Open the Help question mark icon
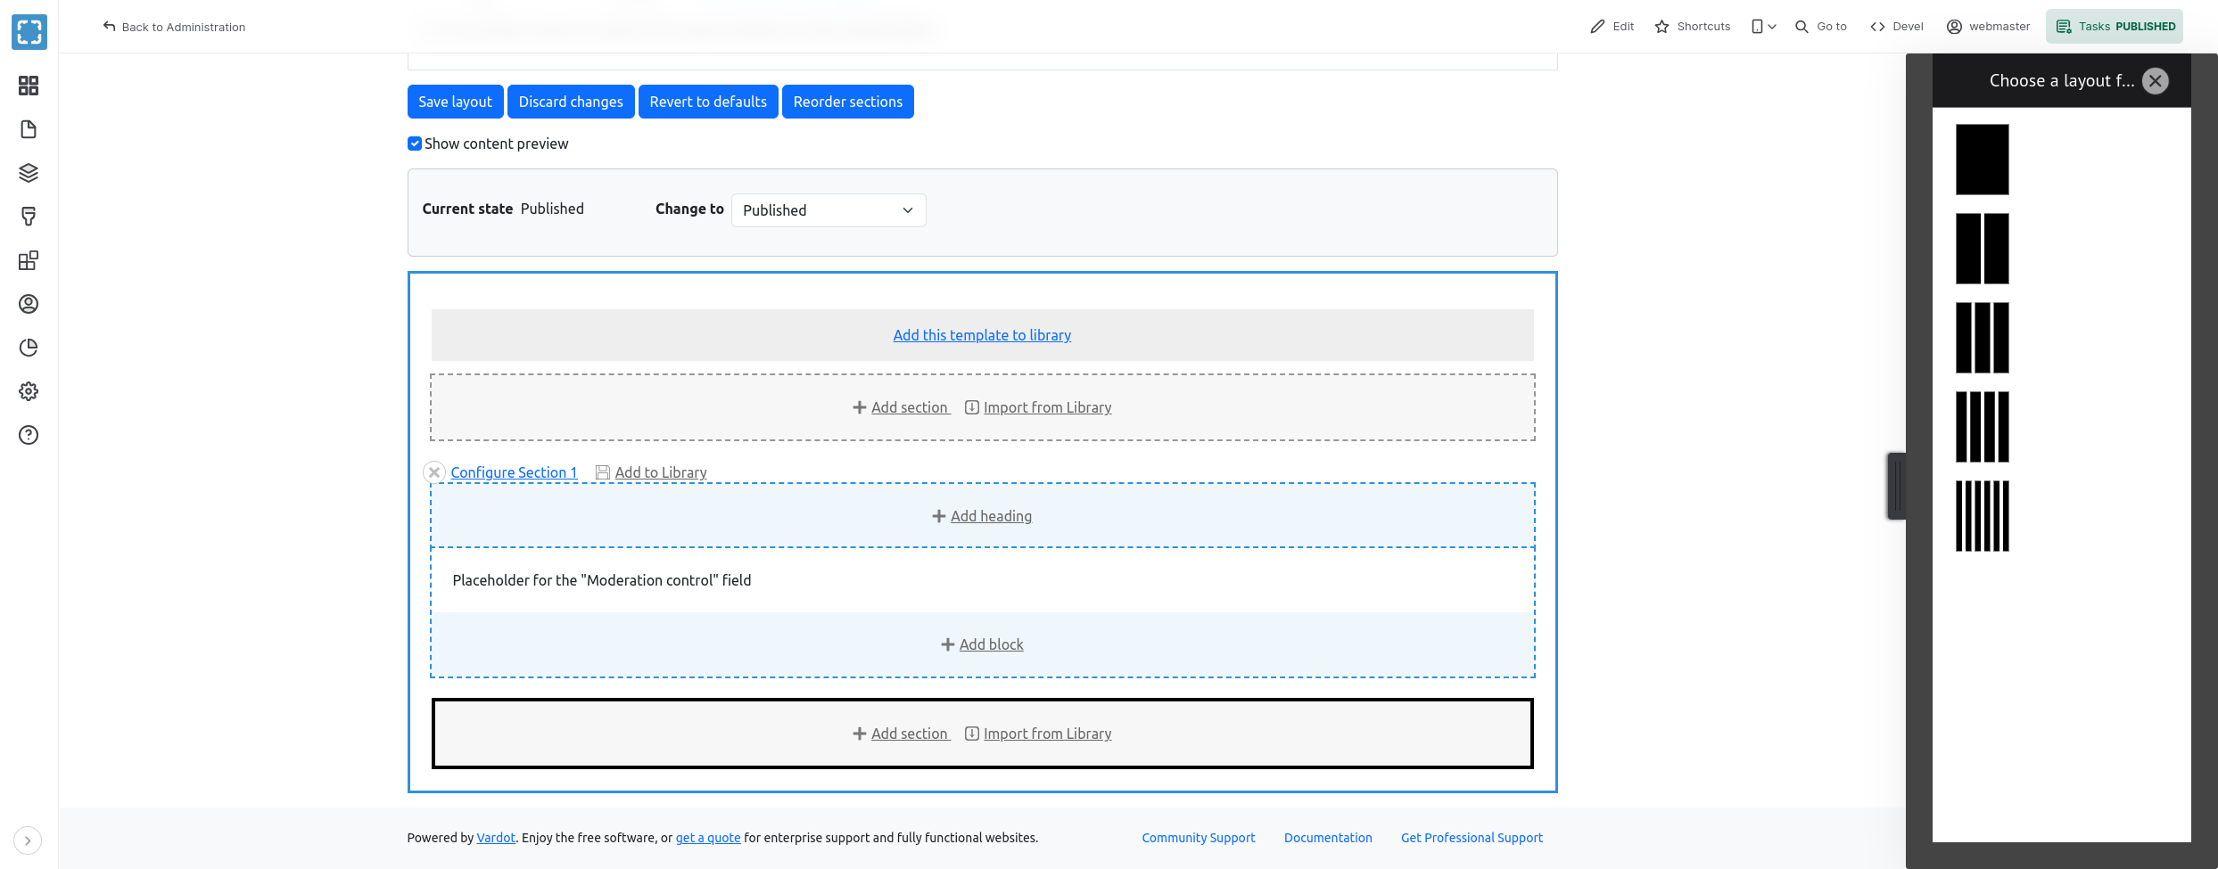 [x=29, y=435]
